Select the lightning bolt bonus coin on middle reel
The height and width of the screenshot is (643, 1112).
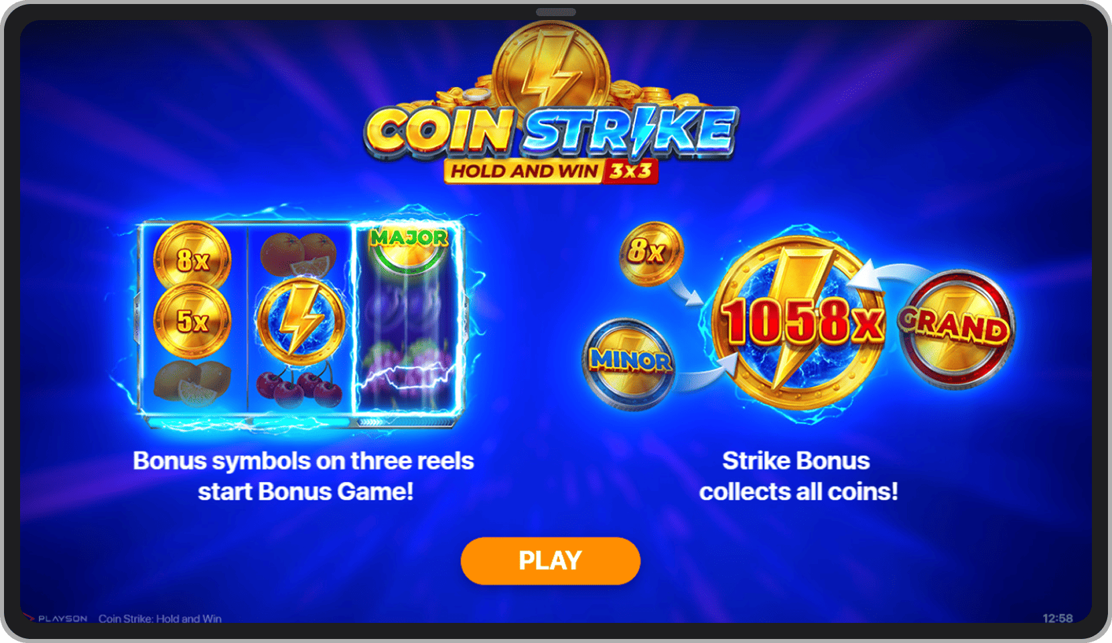(300, 320)
